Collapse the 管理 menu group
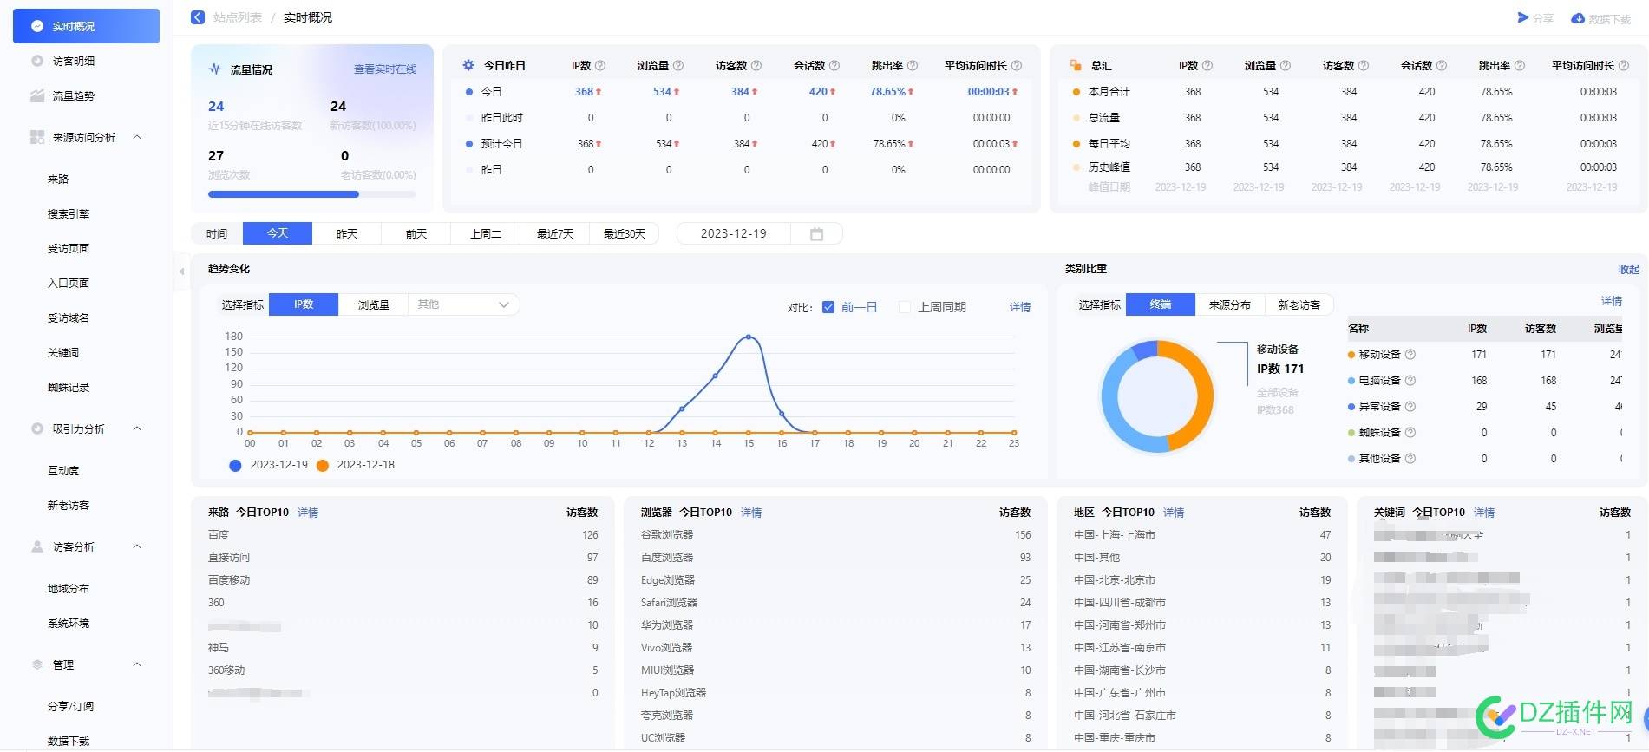 [x=137, y=664]
